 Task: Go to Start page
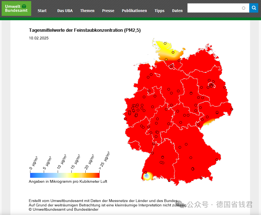(x=42, y=11)
